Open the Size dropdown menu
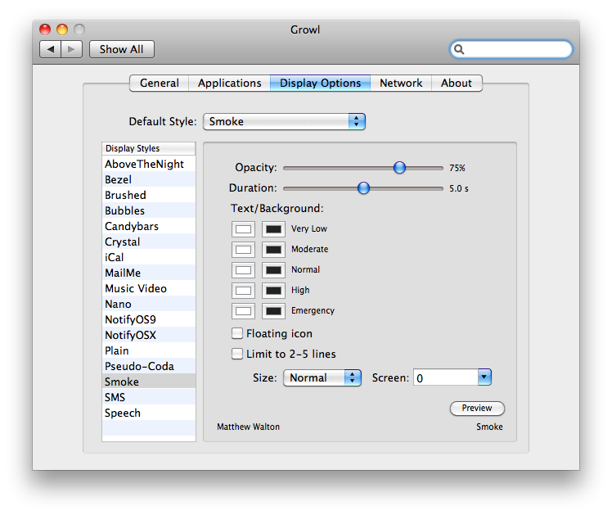The width and height of the screenshot is (612, 515). click(322, 377)
